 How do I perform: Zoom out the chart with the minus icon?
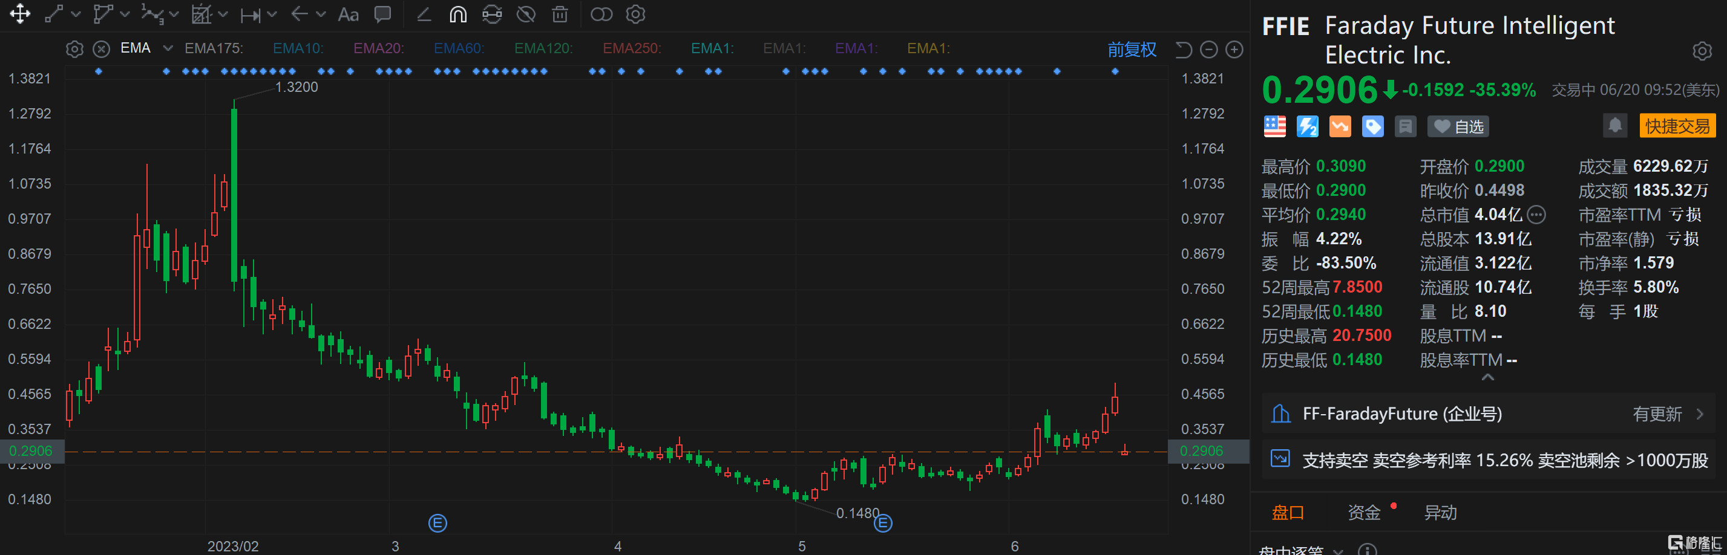coord(1209,50)
